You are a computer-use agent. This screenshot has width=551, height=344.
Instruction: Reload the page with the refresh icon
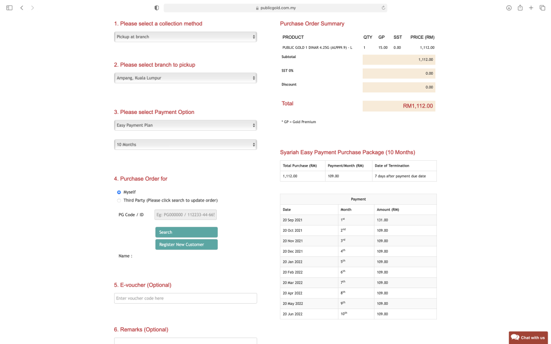point(383,8)
